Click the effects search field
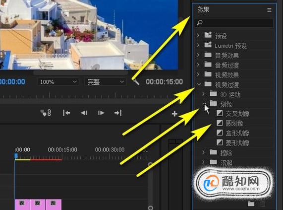 (234, 23)
